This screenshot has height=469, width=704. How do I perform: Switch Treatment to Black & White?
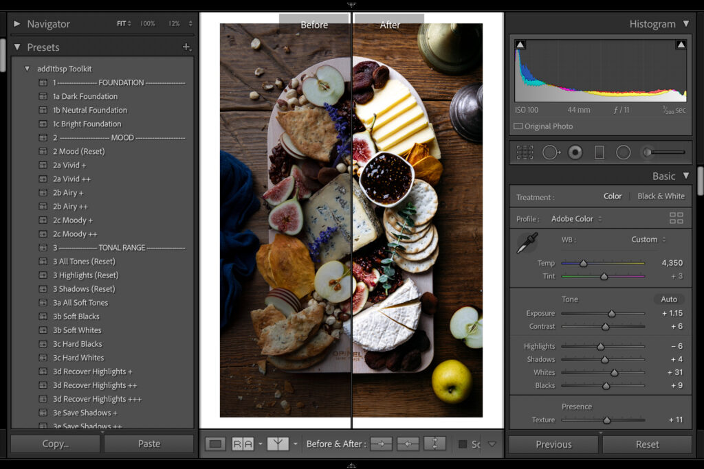[661, 196]
